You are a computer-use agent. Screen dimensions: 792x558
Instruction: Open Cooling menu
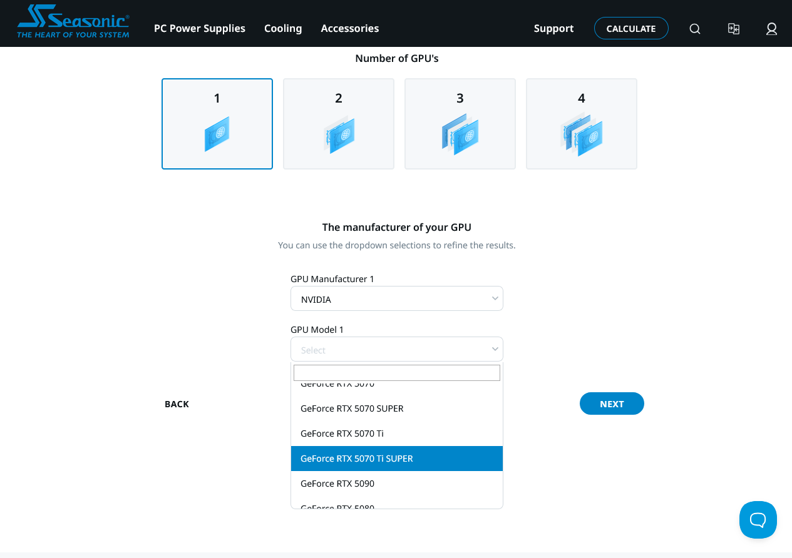pos(283,28)
